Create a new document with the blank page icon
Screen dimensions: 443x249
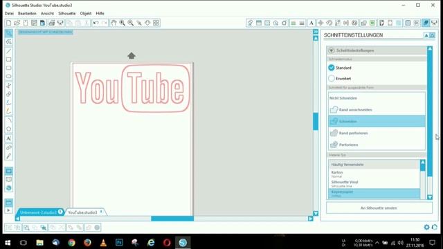8,23
